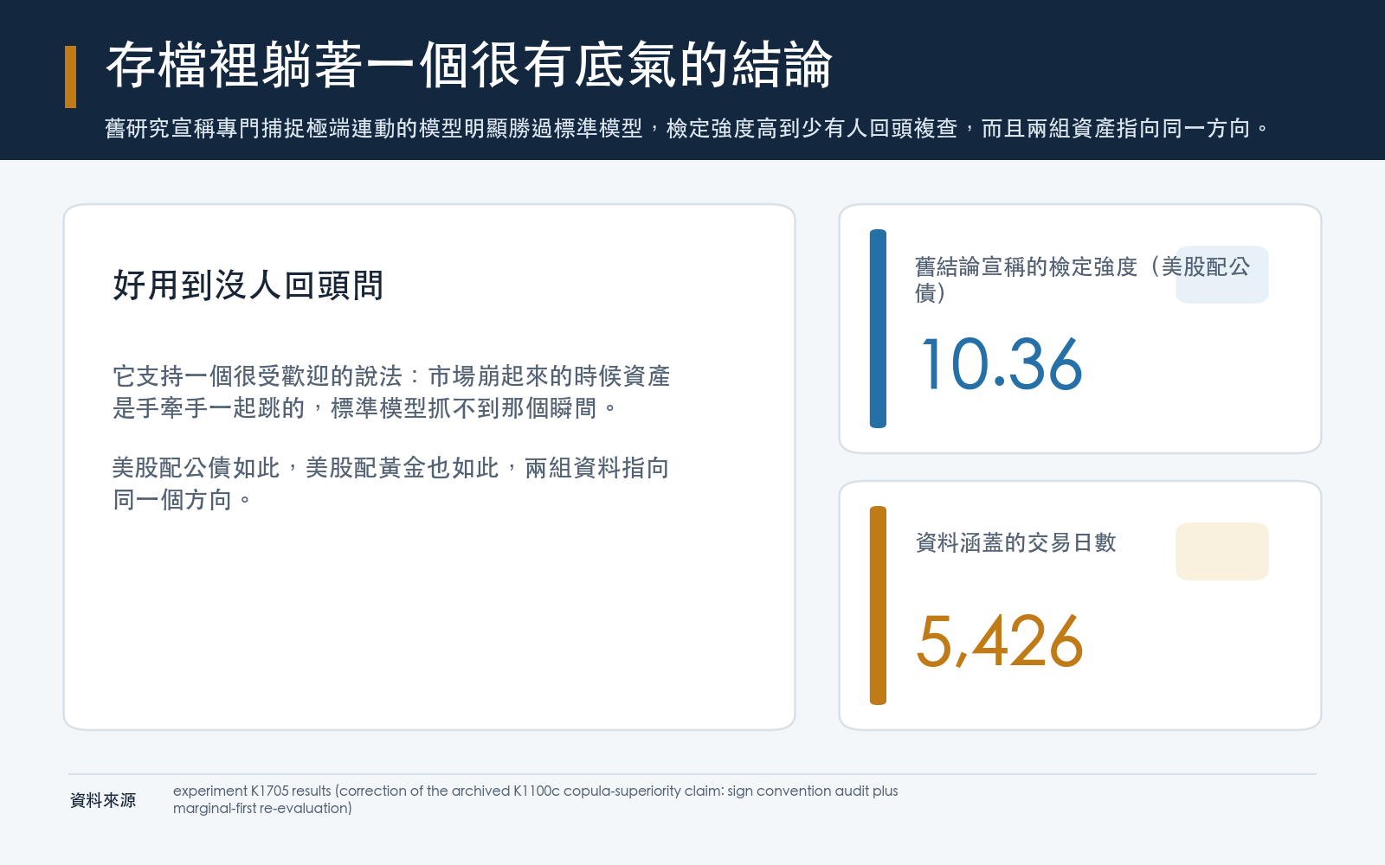Image resolution: width=1385 pixels, height=865 pixels.
Task: Select the paragraph beginning 它支持一個很受歡迎的說法
Action: 391,392
